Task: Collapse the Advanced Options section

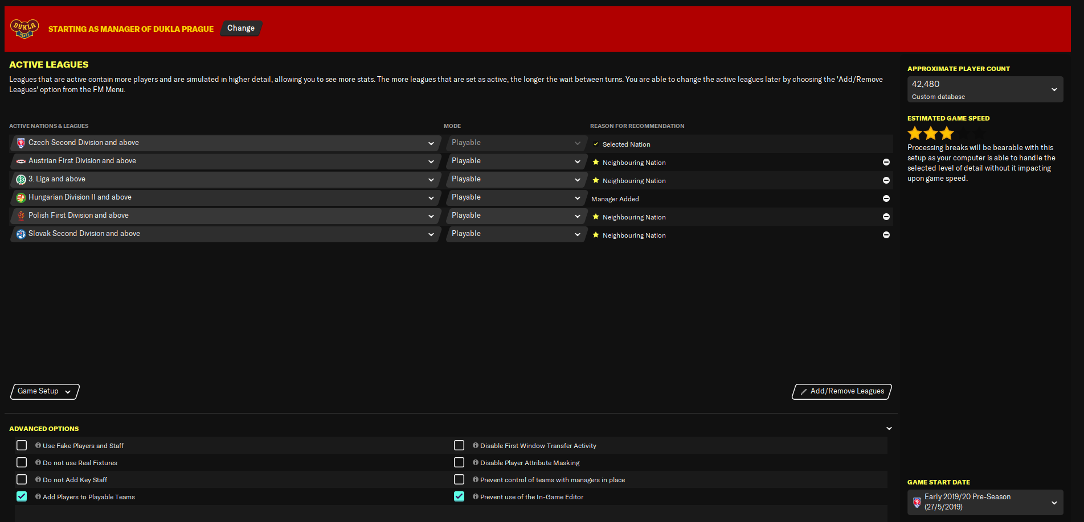Action: (889, 429)
